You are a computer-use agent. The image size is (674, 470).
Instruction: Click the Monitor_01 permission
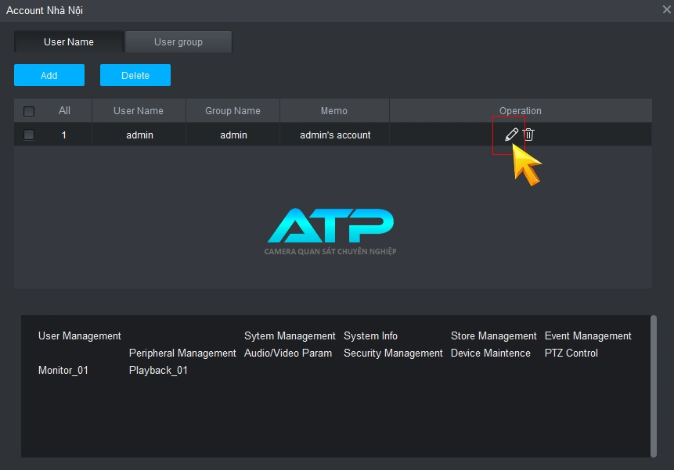pos(63,370)
